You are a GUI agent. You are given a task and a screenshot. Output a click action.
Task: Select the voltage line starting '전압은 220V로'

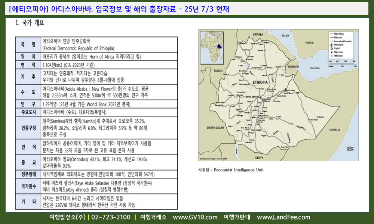pyautogui.click(x=89, y=205)
